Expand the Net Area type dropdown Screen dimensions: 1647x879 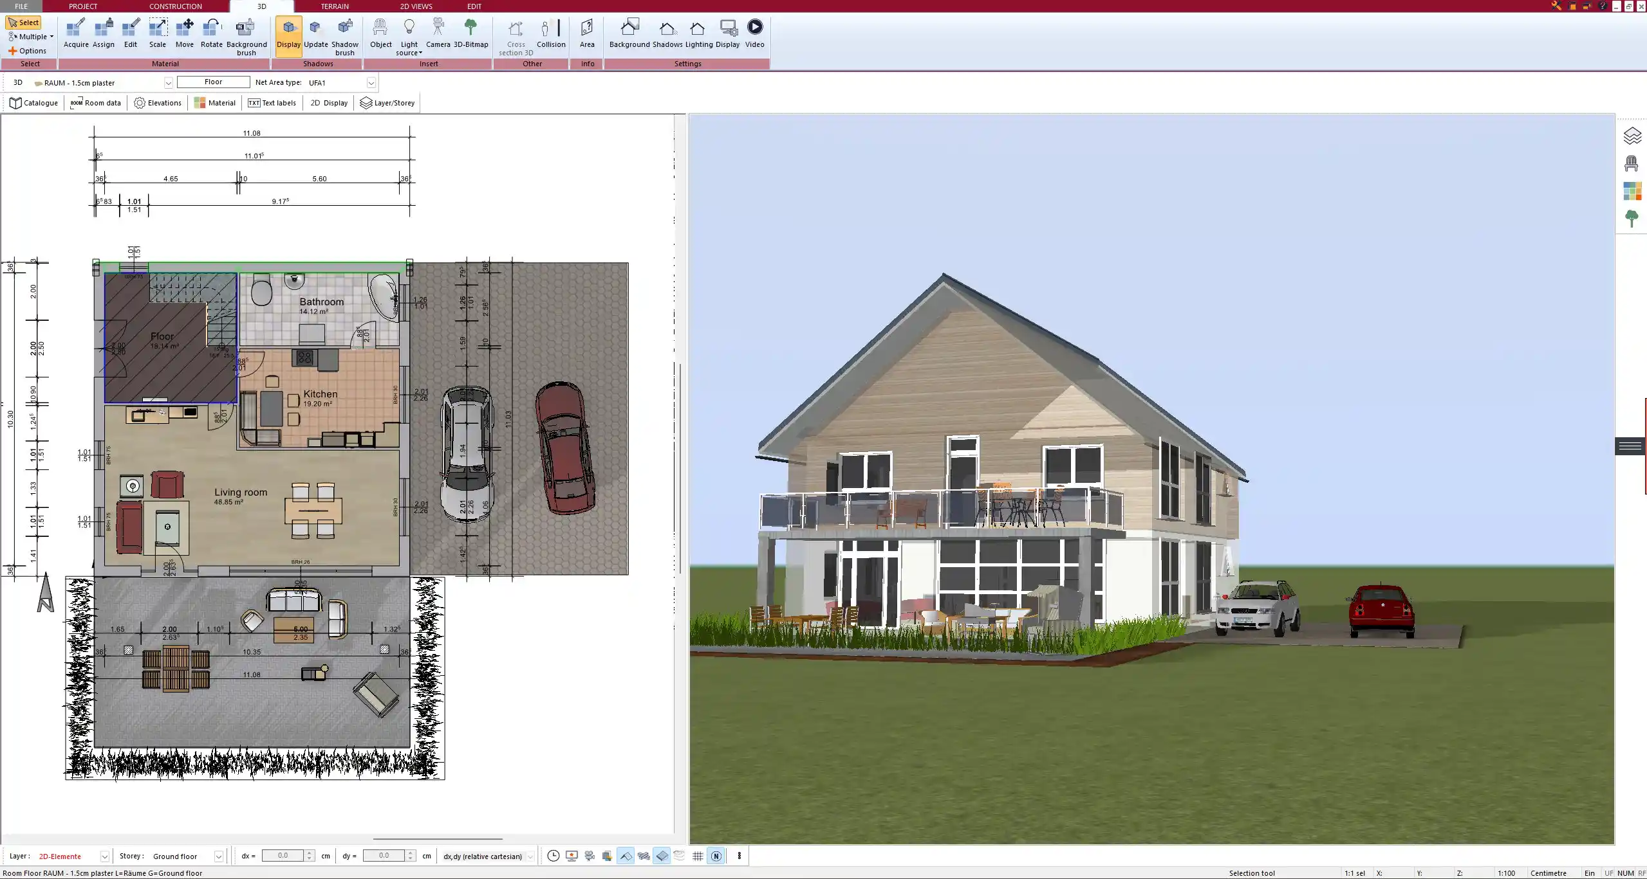pyautogui.click(x=371, y=83)
